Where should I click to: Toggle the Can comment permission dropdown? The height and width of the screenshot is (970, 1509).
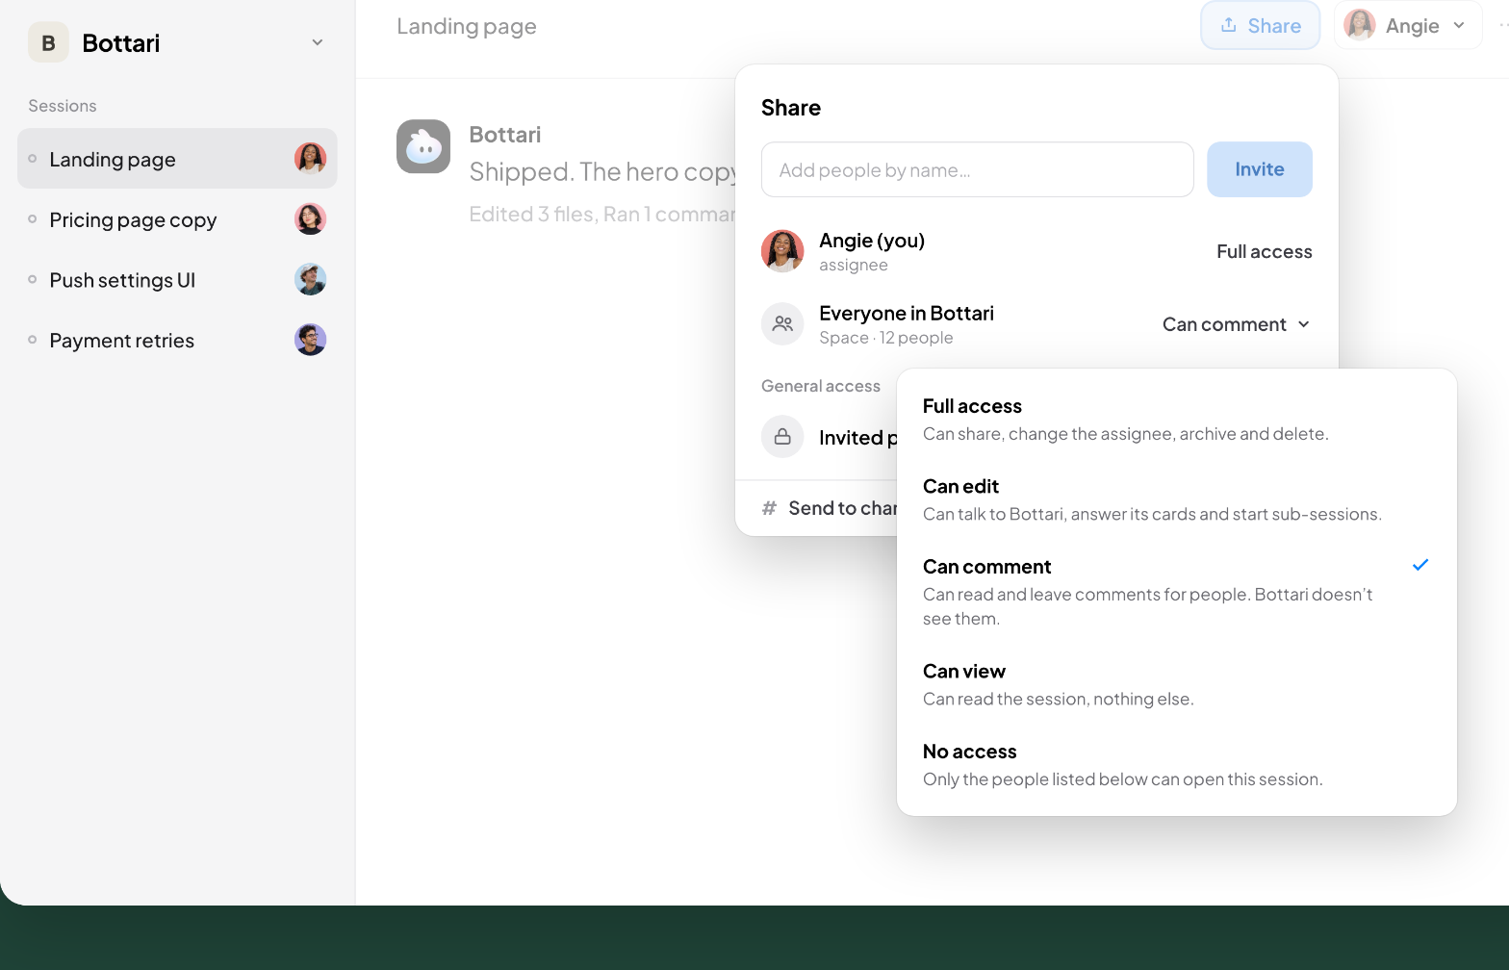tap(1236, 324)
